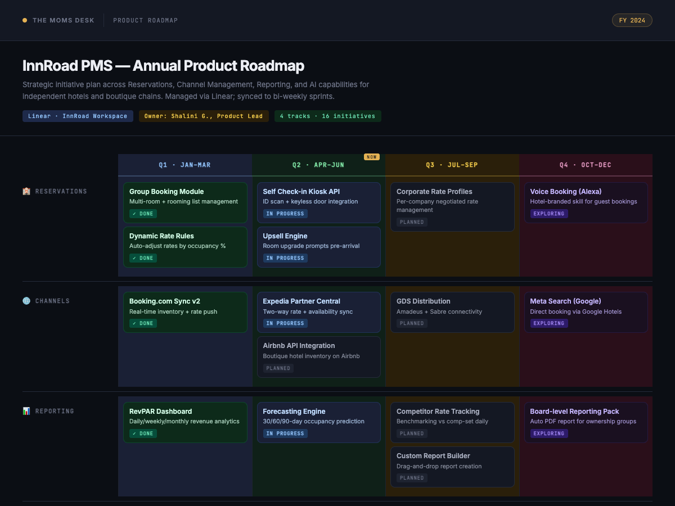Open the Forecasting Engine card

click(x=318, y=422)
